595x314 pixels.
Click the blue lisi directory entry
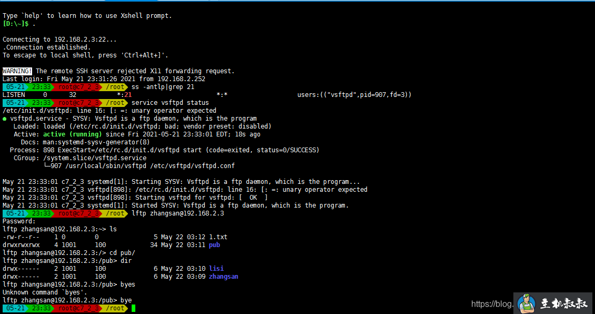[216, 269]
